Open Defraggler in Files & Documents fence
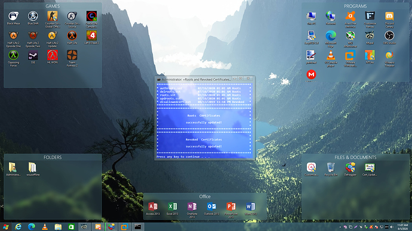Image resolution: width=412 pixels, height=231 pixels. (x=350, y=169)
